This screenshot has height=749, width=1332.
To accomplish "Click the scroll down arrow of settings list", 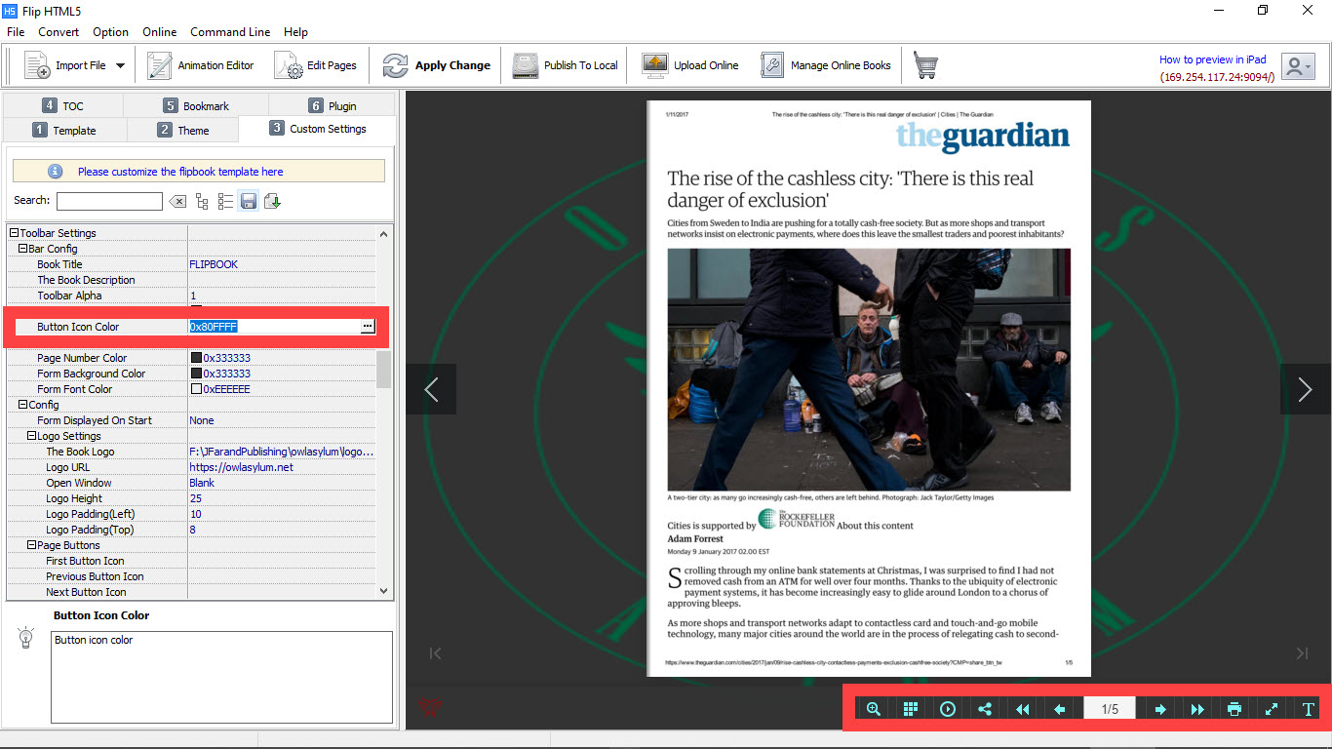I will [383, 591].
